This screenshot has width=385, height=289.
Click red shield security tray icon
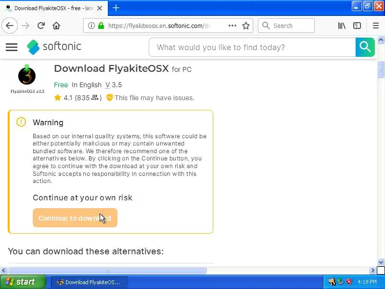tap(349, 282)
